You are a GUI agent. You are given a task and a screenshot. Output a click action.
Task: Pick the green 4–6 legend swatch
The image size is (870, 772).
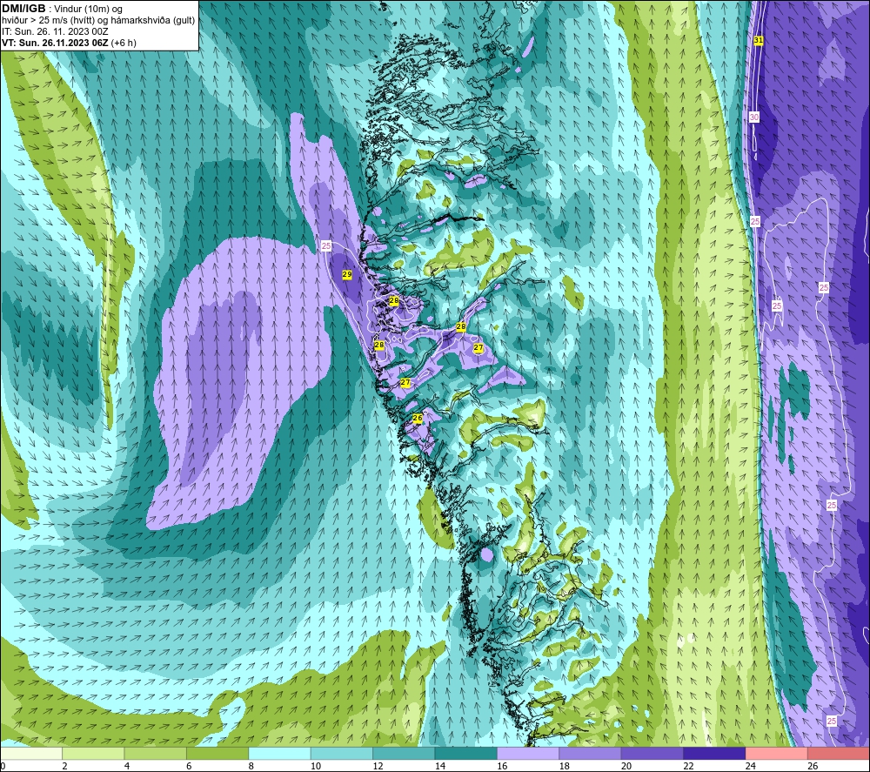pos(156,753)
